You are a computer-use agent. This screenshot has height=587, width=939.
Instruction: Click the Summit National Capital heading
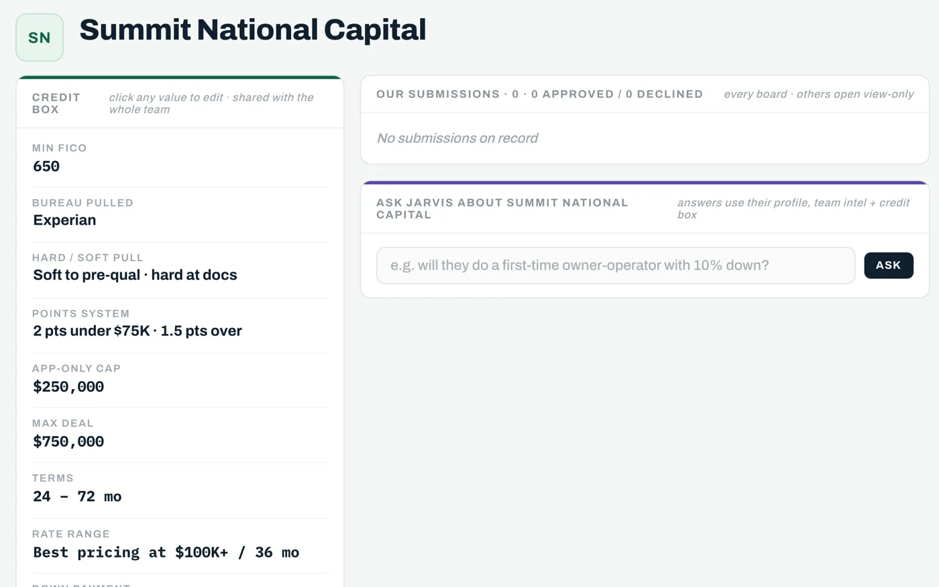point(253,30)
